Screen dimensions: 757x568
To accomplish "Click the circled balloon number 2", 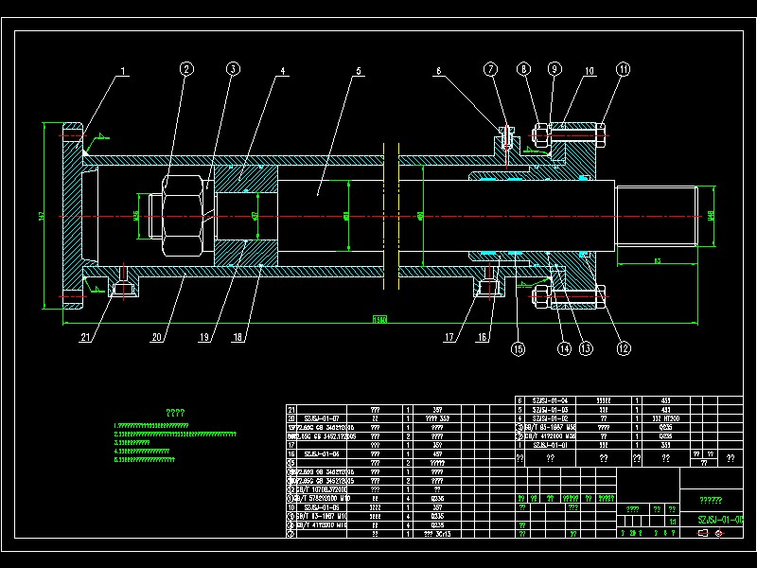I will point(186,69).
